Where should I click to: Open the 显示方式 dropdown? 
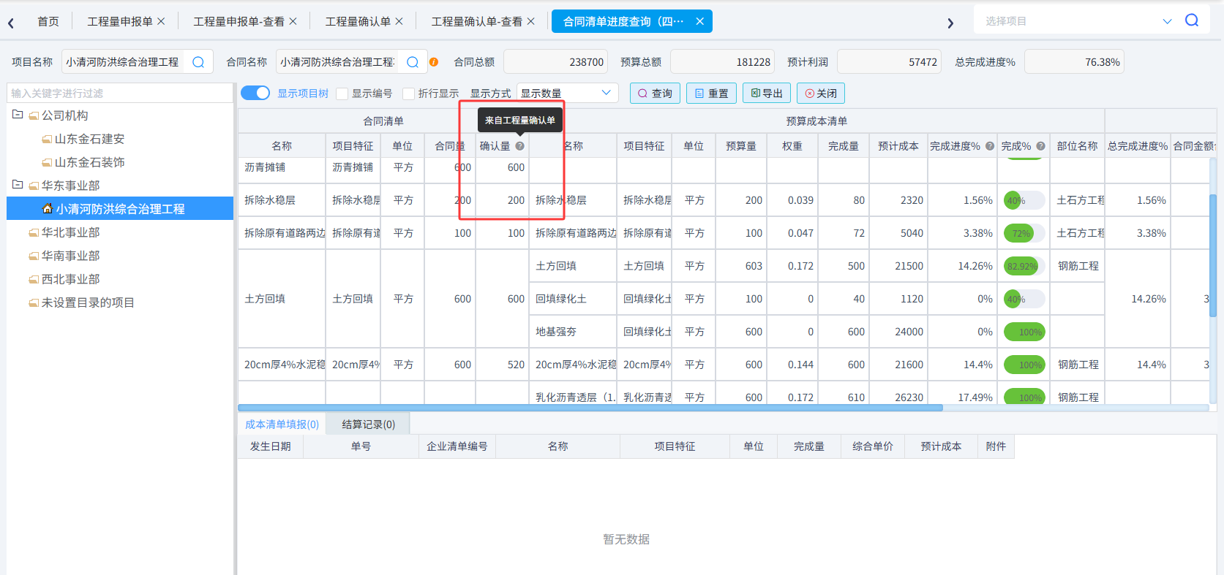coord(567,93)
